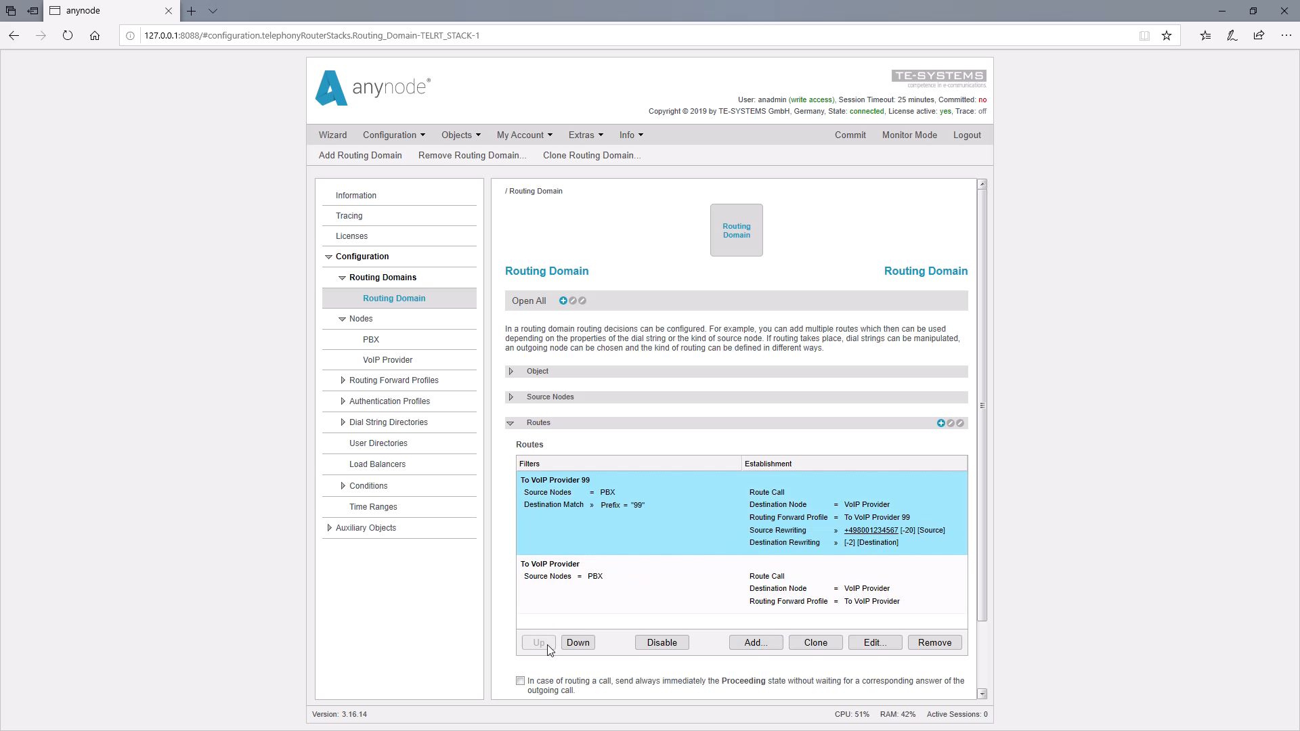Expand the Object section

point(511,372)
